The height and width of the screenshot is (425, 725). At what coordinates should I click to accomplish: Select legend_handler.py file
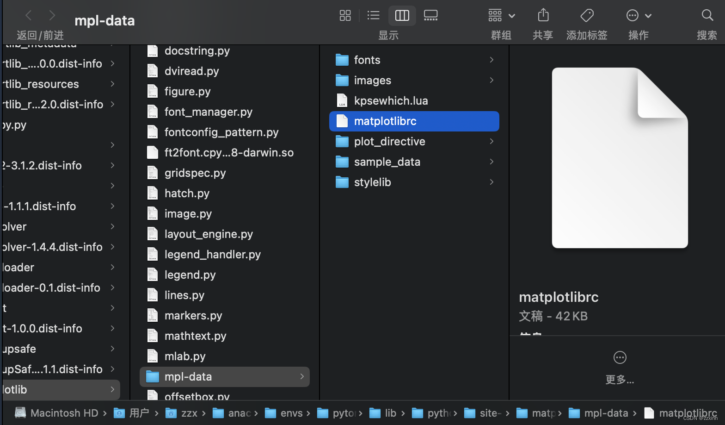coord(225,255)
